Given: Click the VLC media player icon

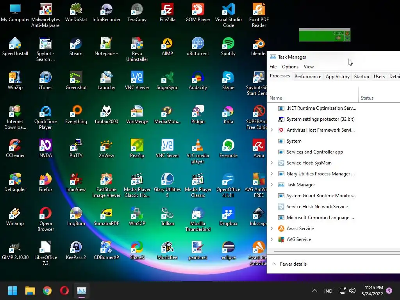Looking at the screenshot, I should (198, 152).
